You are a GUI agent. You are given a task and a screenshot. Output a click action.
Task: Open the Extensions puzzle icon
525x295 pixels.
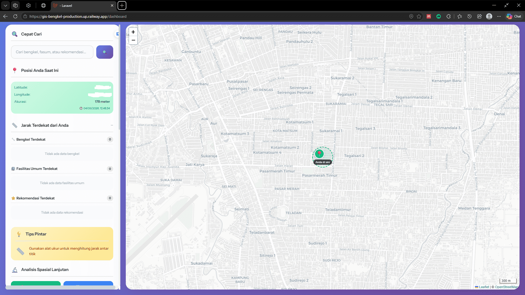click(448, 16)
